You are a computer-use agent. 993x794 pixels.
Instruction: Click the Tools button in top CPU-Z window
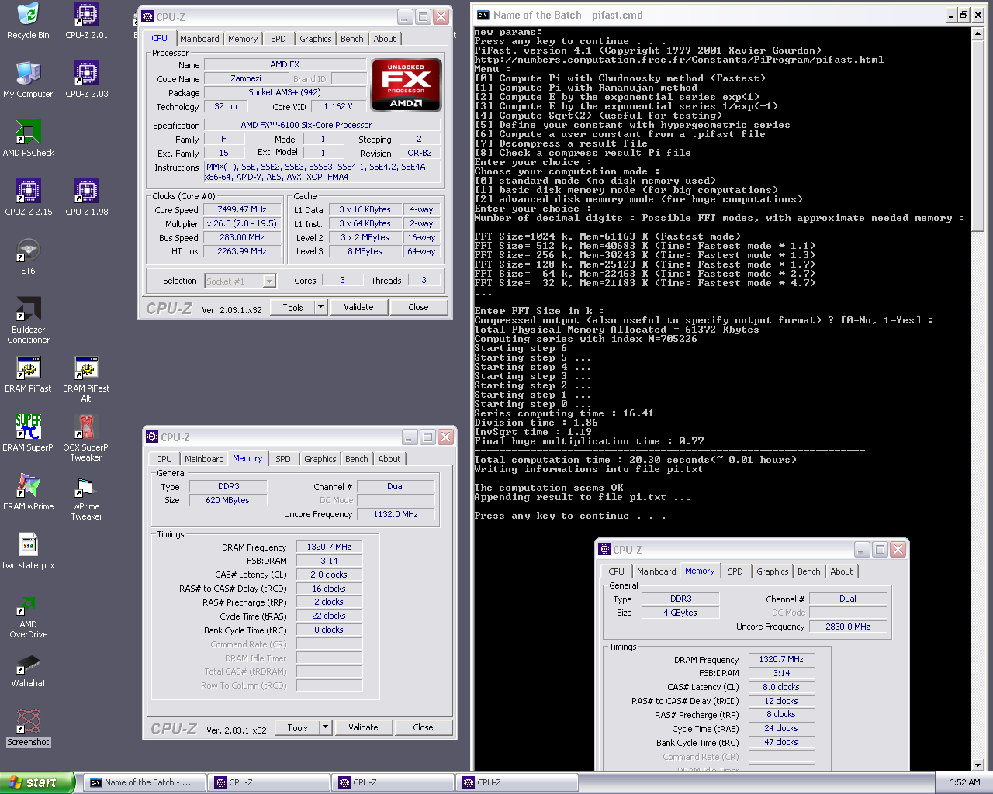(292, 307)
